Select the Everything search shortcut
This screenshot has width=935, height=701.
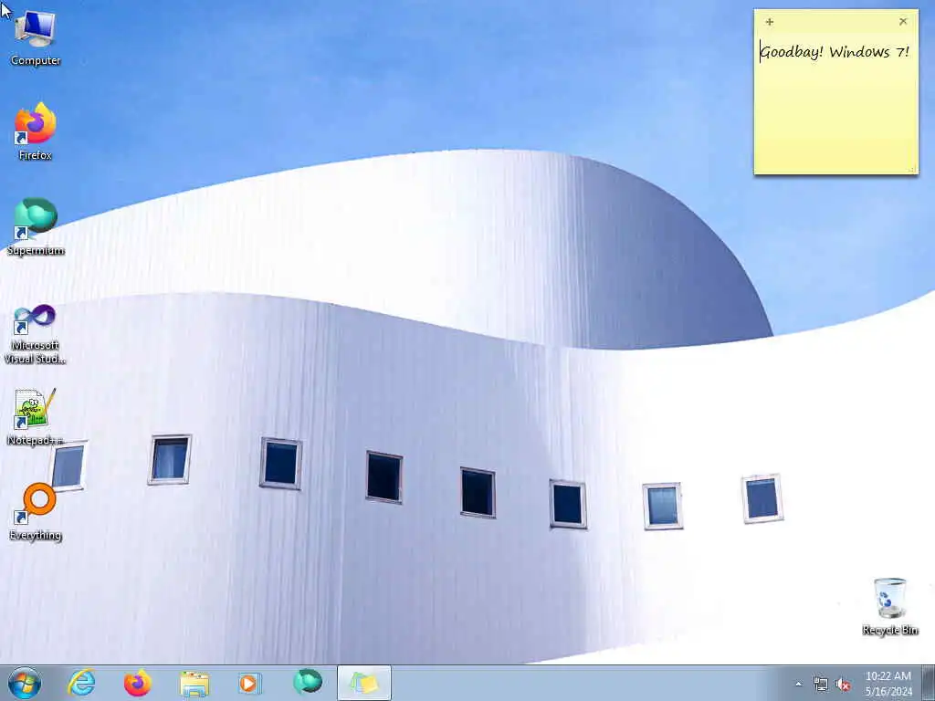(x=36, y=512)
